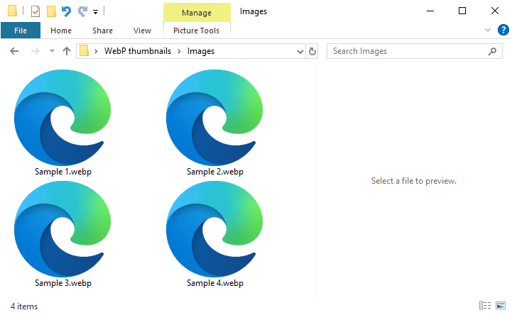512x315 pixels.
Task: Click the folder icon in the title bar
Action: coord(12,11)
